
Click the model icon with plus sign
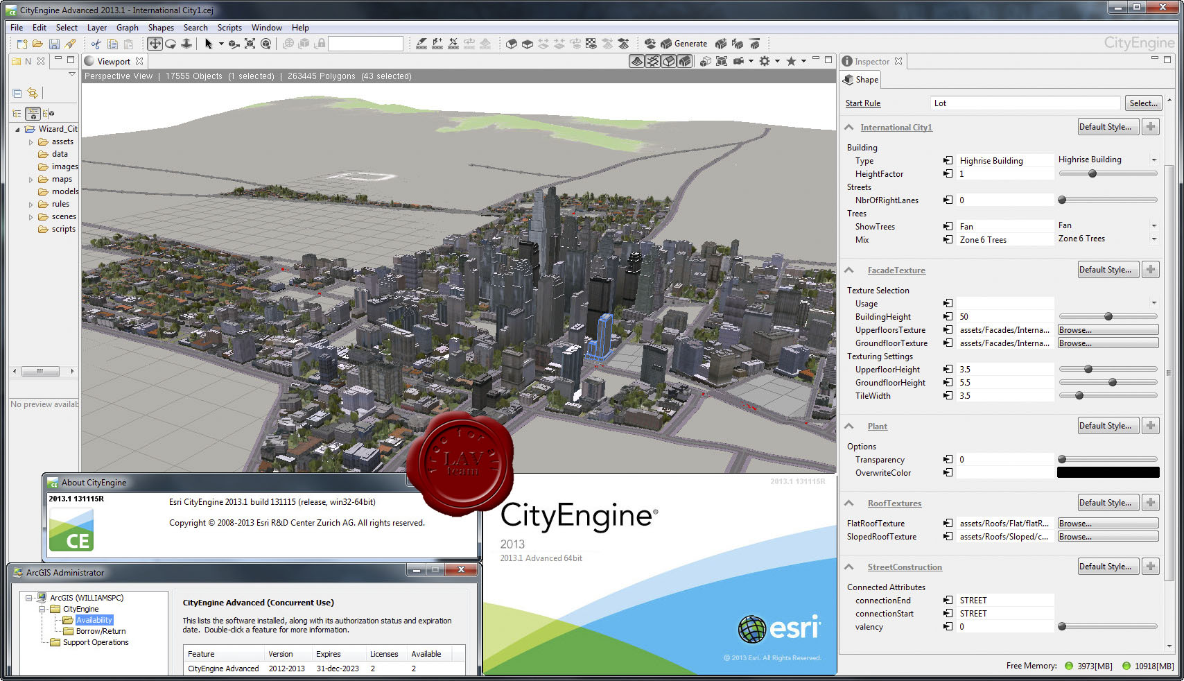[721, 44]
